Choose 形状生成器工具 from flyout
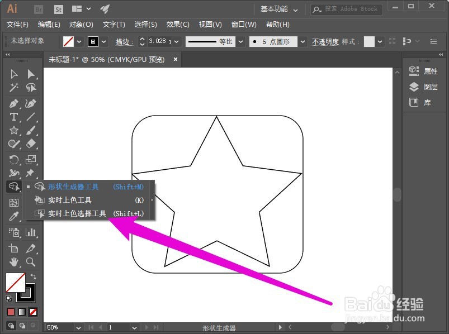The width and height of the screenshot is (449, 334). click(x=89, y=187)
